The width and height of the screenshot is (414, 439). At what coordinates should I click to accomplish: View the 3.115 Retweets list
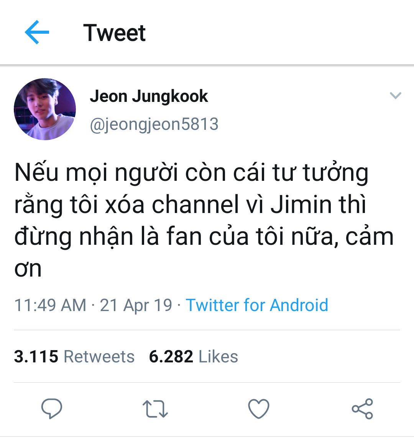coord(74,357)
